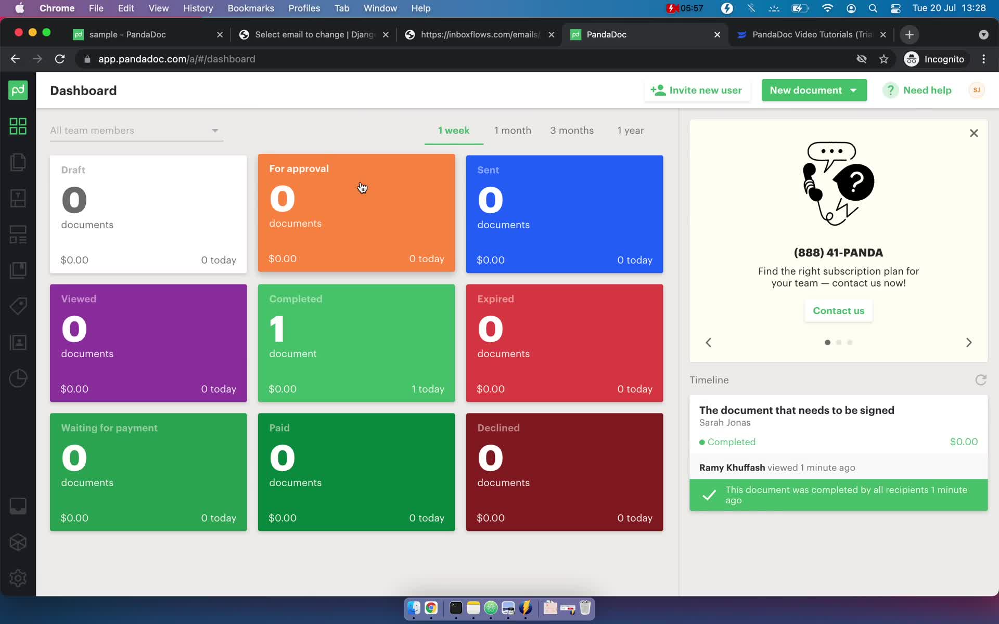This screenshot has width=999, height=624.
Task: Click the Contact us link
Action: point(839,310)
